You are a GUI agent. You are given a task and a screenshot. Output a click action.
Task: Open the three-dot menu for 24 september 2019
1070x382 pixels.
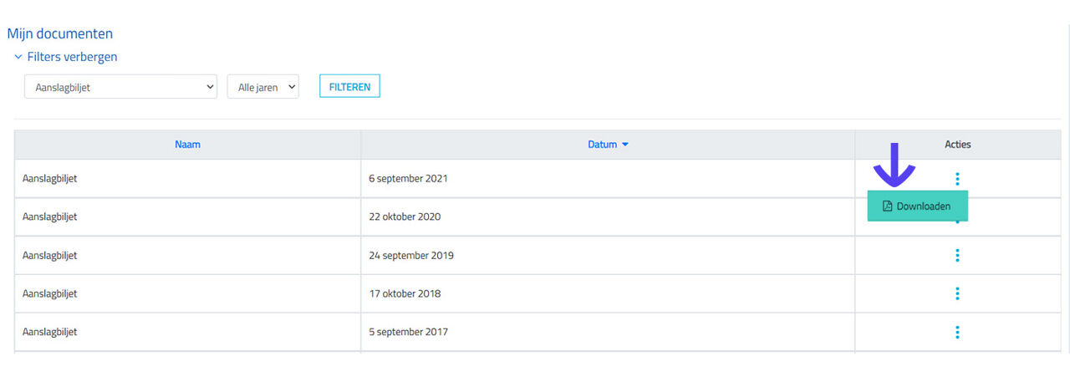tap(957, 255)
